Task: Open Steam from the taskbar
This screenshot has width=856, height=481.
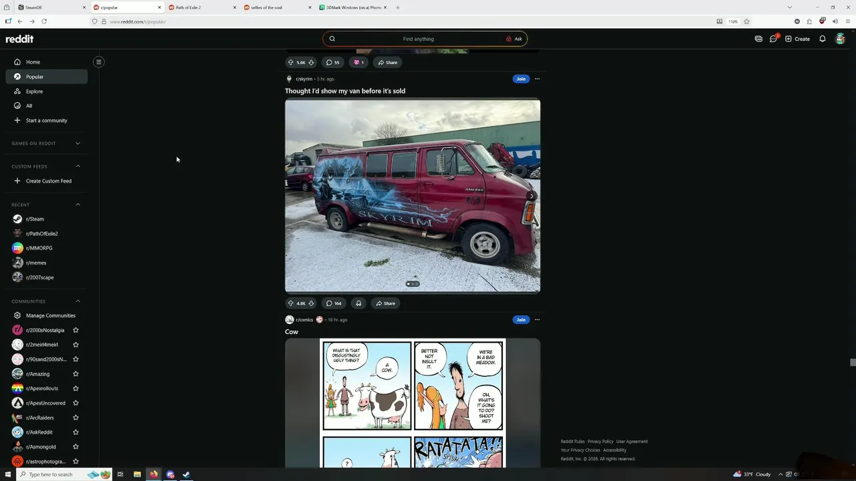Action: 186,474
